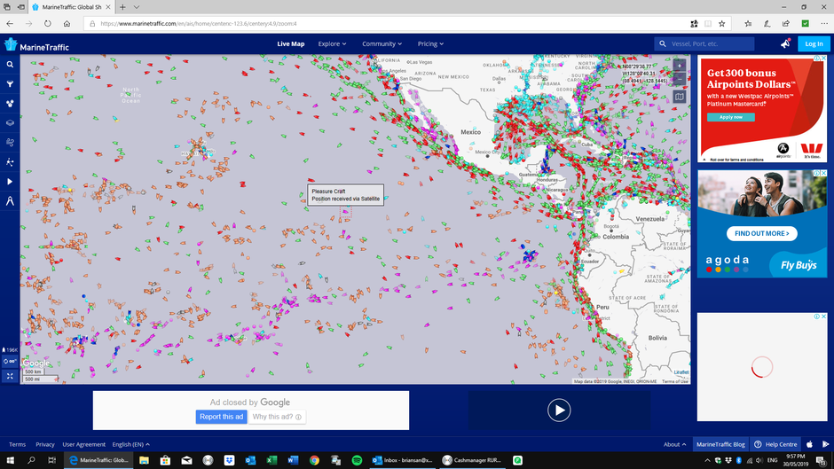Open the traffic routes network icon

click(x=10, y=162)
